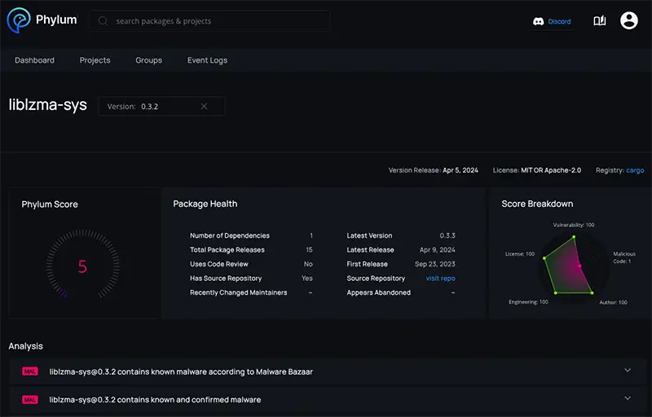Open the documentation book icon
This screenshot has height=417, width=652.
(x=599, y=20)
